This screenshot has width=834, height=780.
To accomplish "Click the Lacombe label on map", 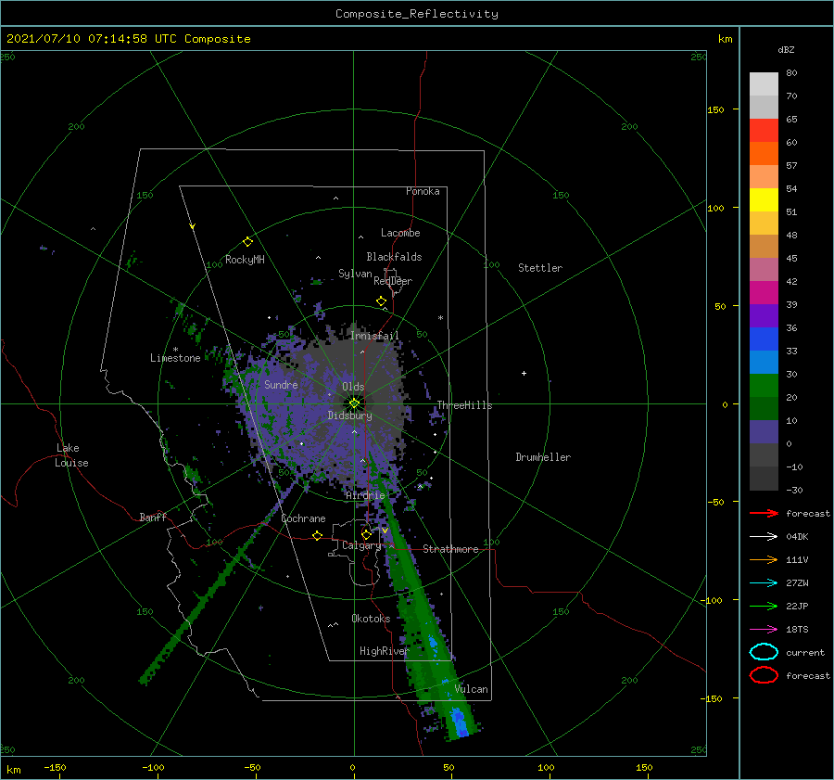I will [x=400, y=233].
